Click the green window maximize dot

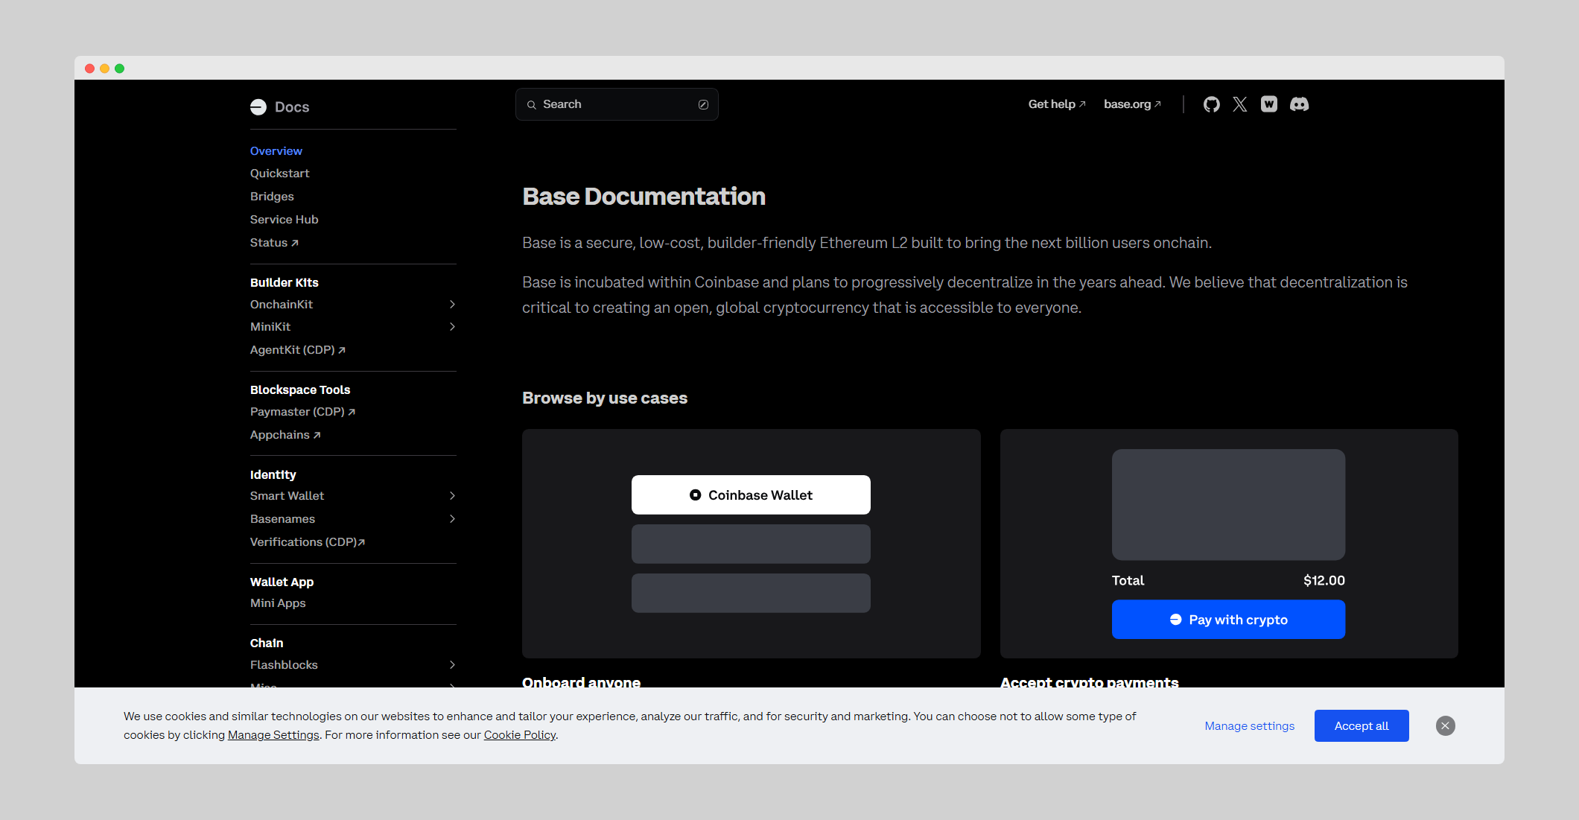[119, 69]
